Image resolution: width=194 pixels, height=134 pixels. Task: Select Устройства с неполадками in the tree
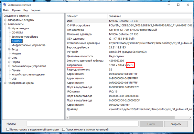[x=28, y=74]
